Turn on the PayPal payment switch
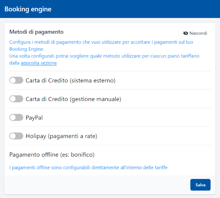 pos(16,117)
